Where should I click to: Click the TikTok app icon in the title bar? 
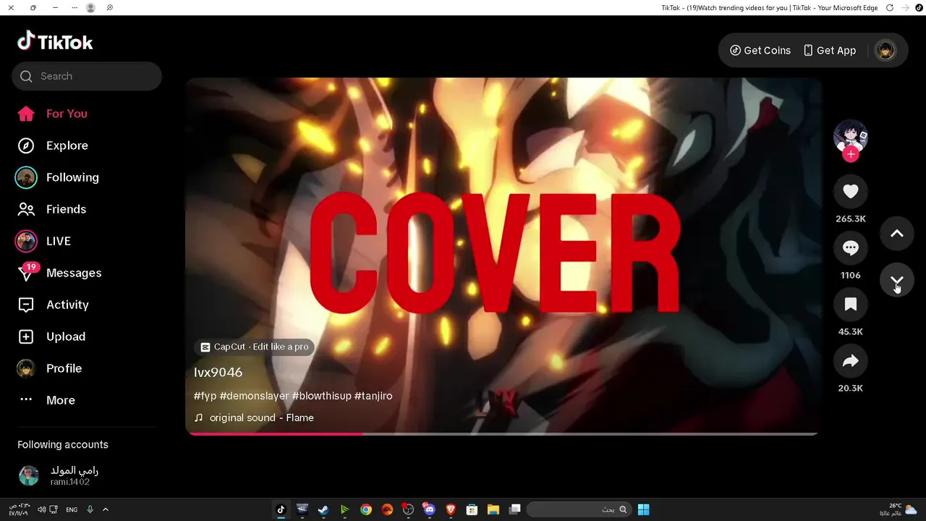pos(919,7)
